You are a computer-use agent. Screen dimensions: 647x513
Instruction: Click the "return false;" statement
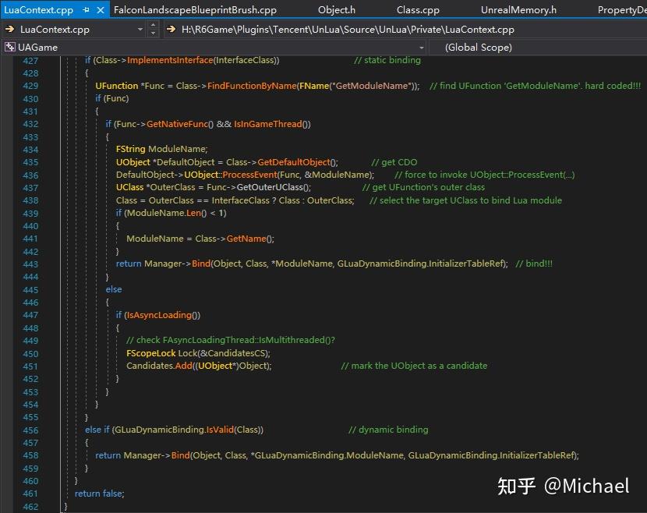point(100,494)
